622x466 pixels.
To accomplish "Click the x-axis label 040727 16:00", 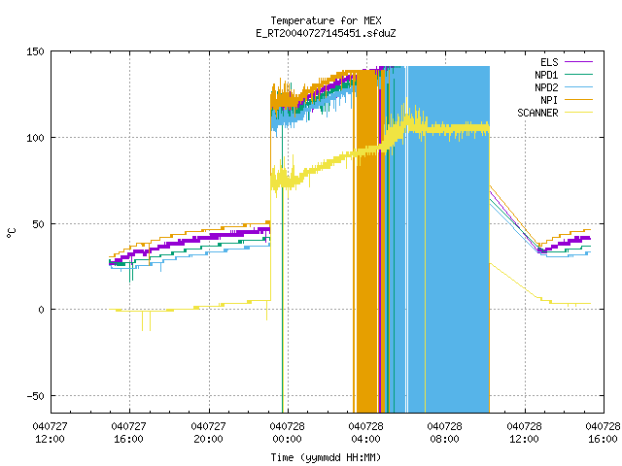I will tap(129, 433).
